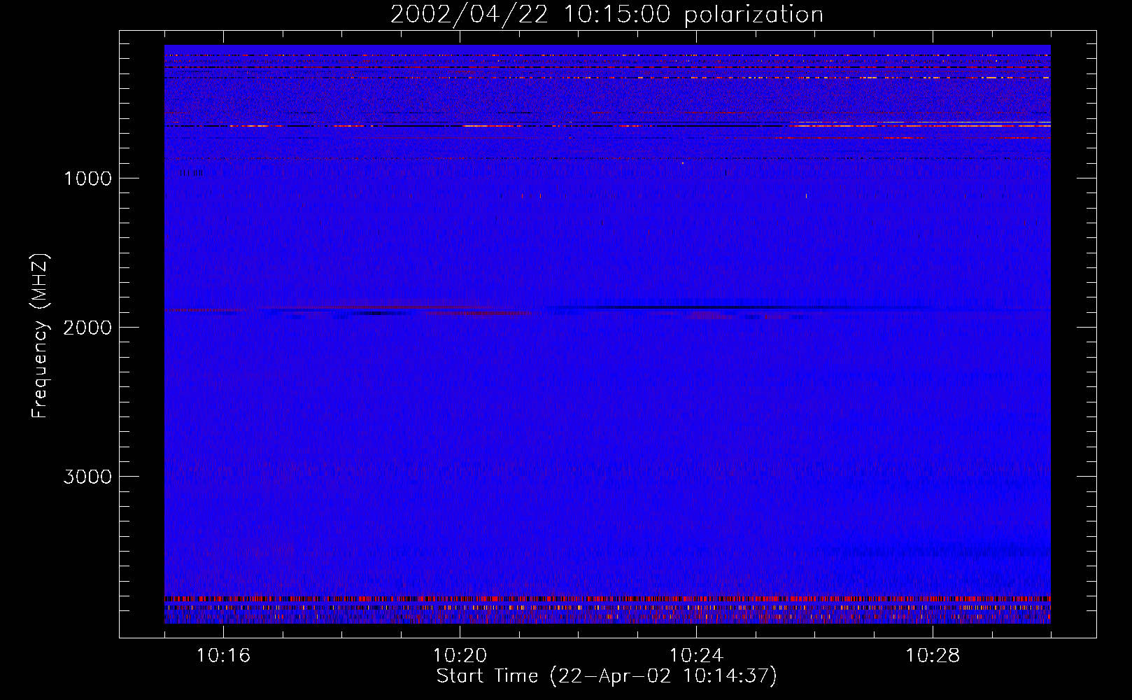Click the 10:20 time tick label
This screenshot has width=1132, height=700.
[x=460, y=656]
